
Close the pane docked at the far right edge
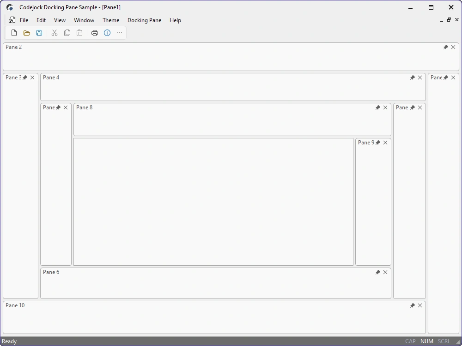(x=453, y=78)
